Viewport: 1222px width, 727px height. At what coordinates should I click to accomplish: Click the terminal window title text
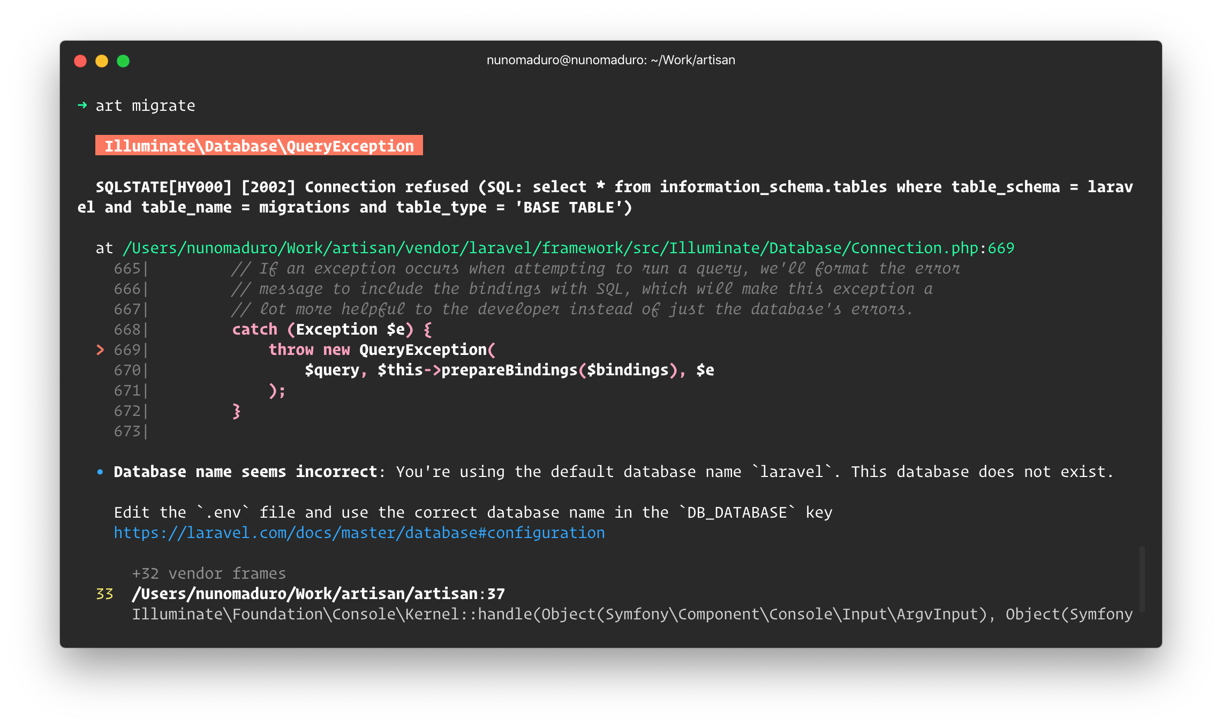(610, 60)
